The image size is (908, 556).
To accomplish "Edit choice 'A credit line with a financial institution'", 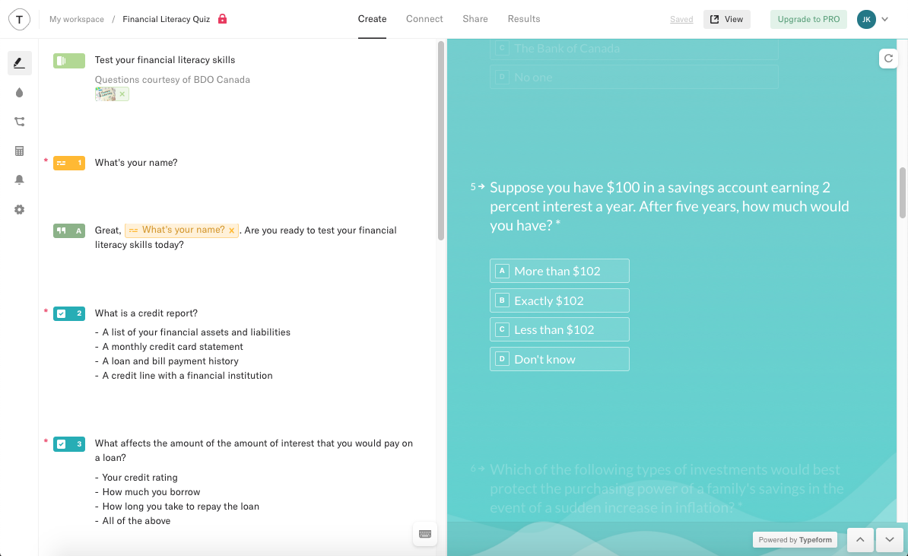I will pyautogui.click(x=187, y=376).
